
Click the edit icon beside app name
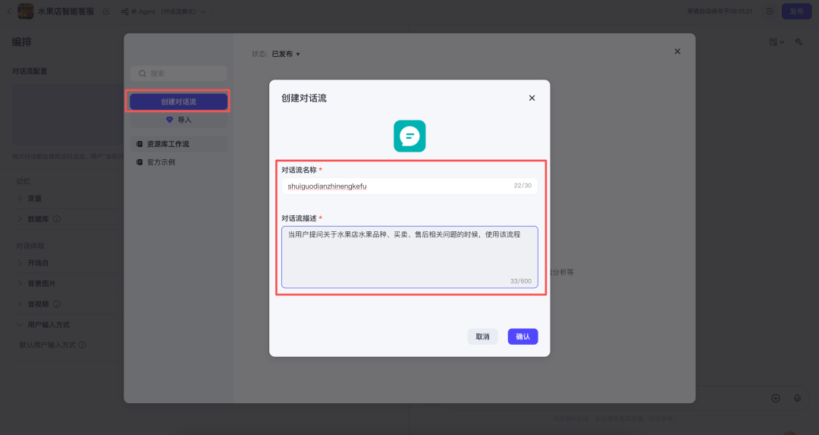[x=106, y=11]
